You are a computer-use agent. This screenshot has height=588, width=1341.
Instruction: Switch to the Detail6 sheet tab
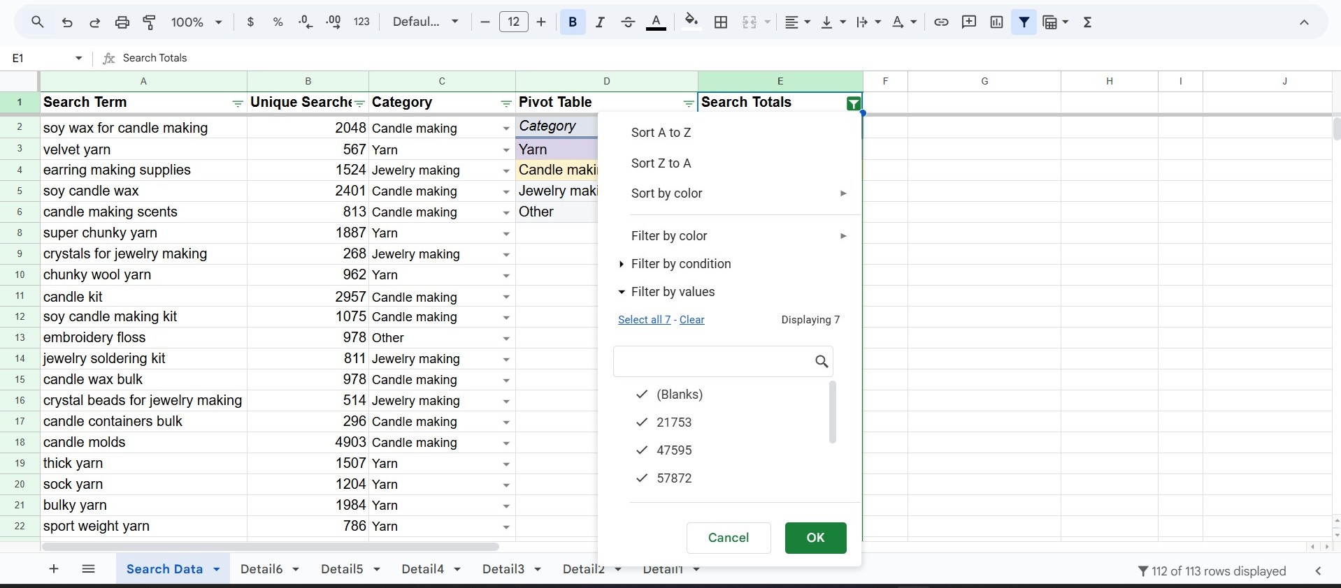tap(261, 569)
